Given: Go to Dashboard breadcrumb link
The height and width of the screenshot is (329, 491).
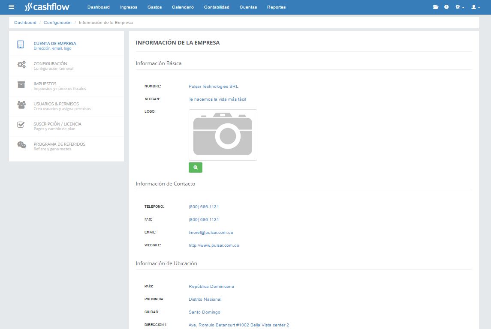Looking at the screenshot, I should 25,23.
